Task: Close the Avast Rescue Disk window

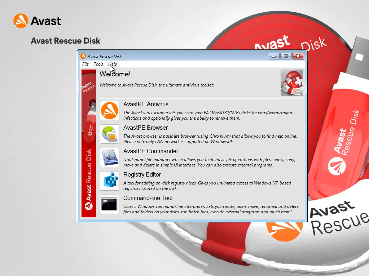Action: click(298, 56)
